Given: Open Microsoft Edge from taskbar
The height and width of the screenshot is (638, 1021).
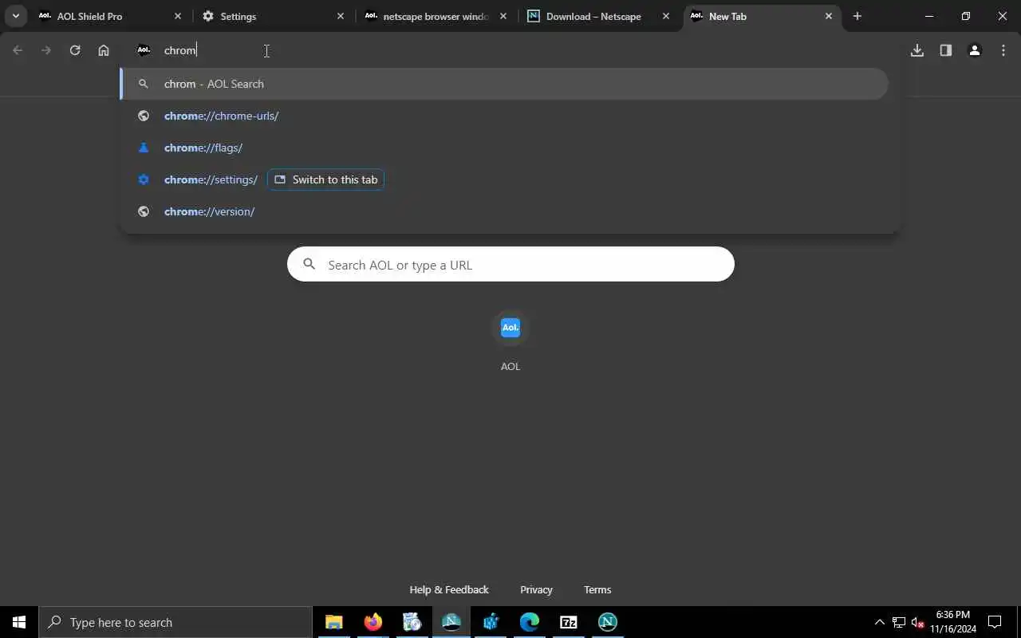Looking at the screenshot, I should pyautogui.click(x=530, y=622).
